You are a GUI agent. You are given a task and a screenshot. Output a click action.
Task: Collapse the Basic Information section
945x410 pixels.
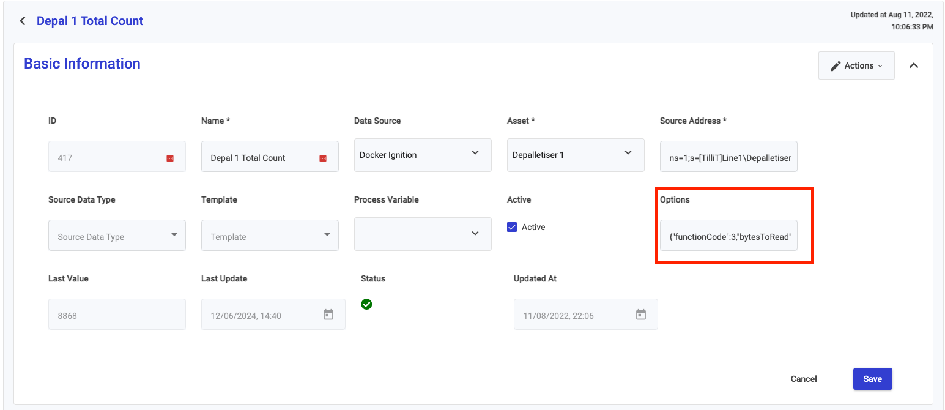click(914, 65)
